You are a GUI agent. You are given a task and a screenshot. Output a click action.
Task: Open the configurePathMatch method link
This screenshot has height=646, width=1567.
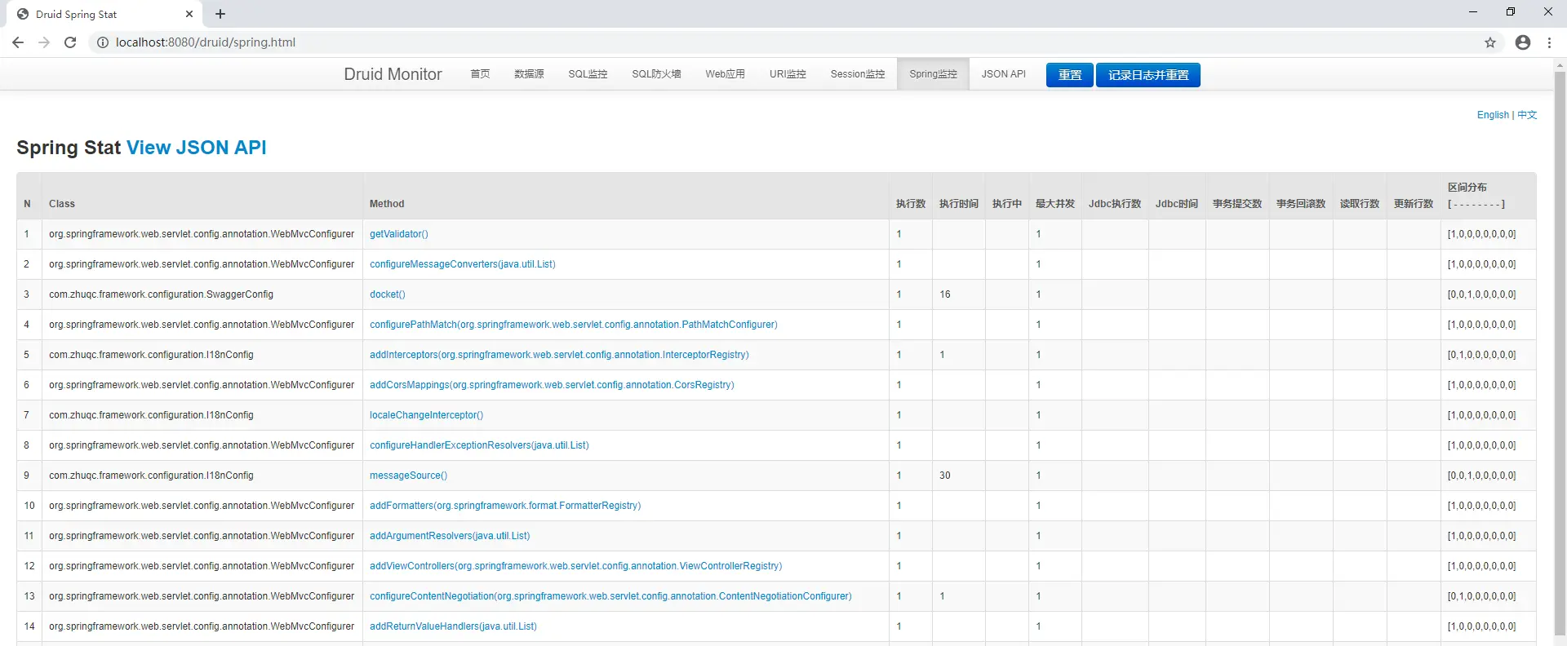pyautogui.click(x=574, y=325)
